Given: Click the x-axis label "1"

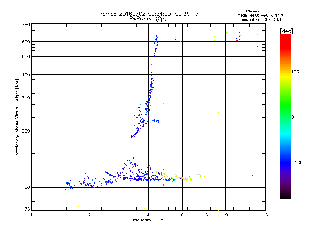Looking at the screenshot, I should click(x=31, y=215).
